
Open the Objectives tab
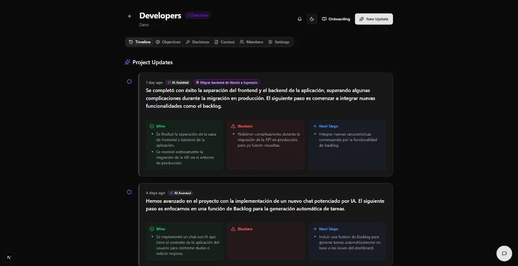coord(168,42)
